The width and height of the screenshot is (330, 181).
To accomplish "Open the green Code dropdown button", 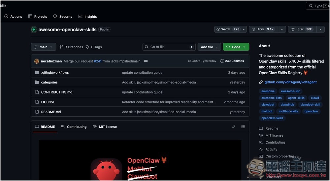I will pos(236,47).
